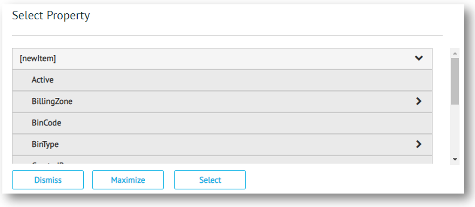The height and width of the screenshot is (207, 475).
Task: Click the scrollbar down arrow
Action: 455,160
